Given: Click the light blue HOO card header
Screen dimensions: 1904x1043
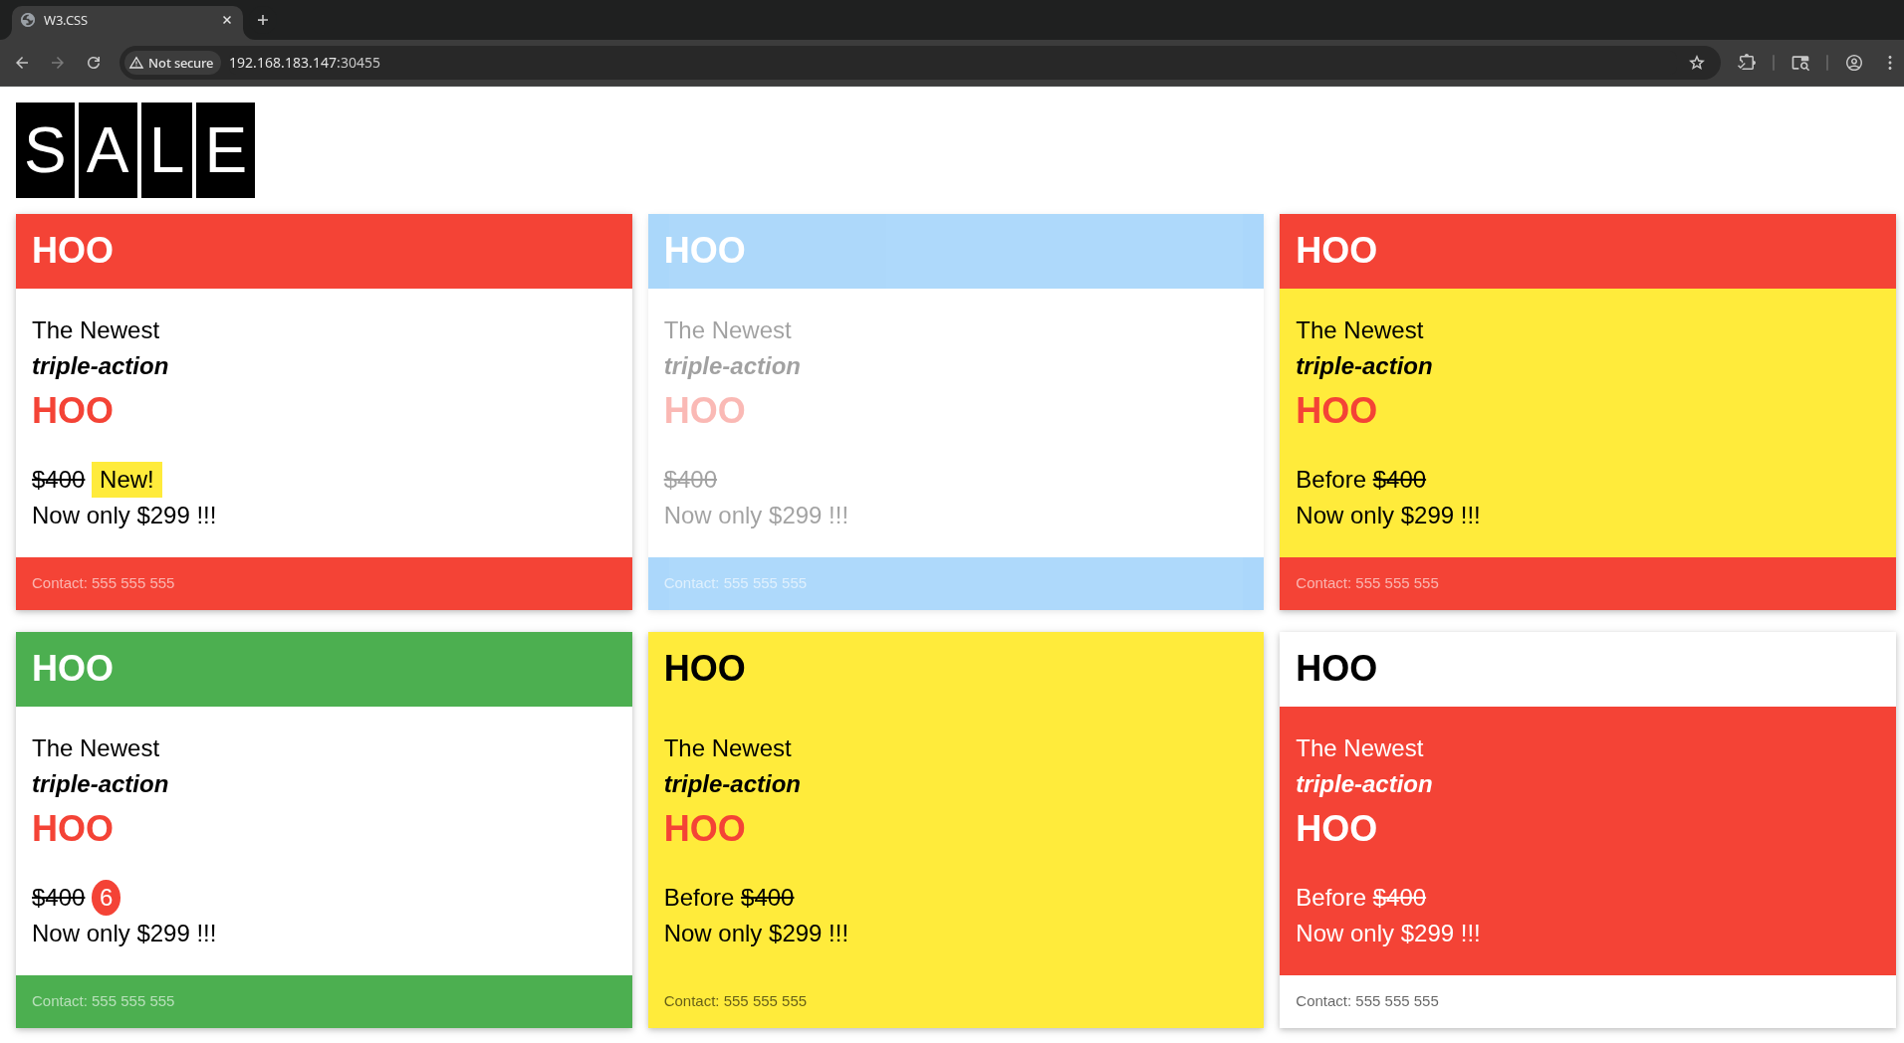Looking at the screenshot, I should point(956,251).
